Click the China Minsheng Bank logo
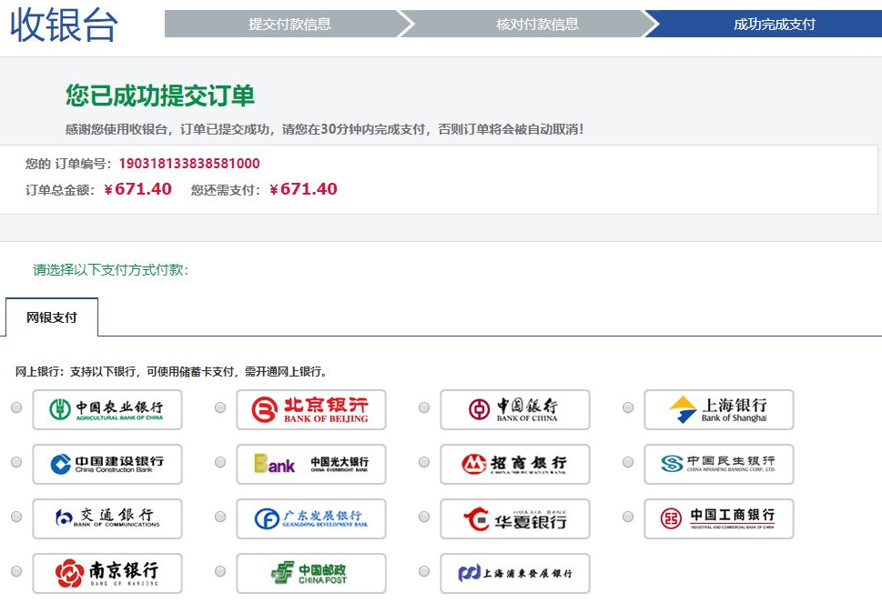This screenshot has width=882, height=603. (x=719, y=464)
